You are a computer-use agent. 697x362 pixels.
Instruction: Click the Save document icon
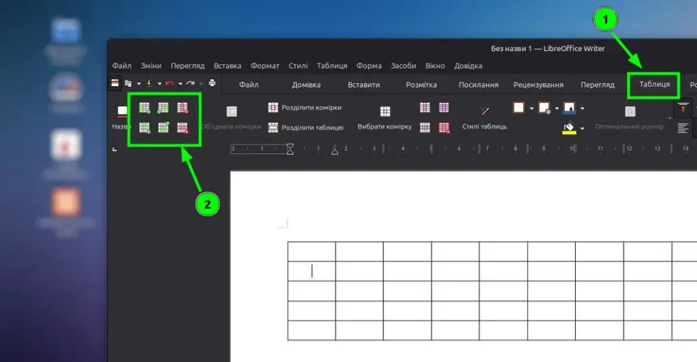point(149,83)
